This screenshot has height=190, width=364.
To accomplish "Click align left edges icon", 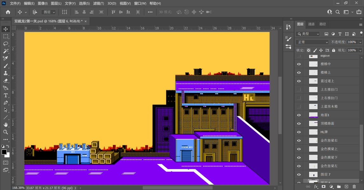I will pyautogui.click(x=77, y=12).
